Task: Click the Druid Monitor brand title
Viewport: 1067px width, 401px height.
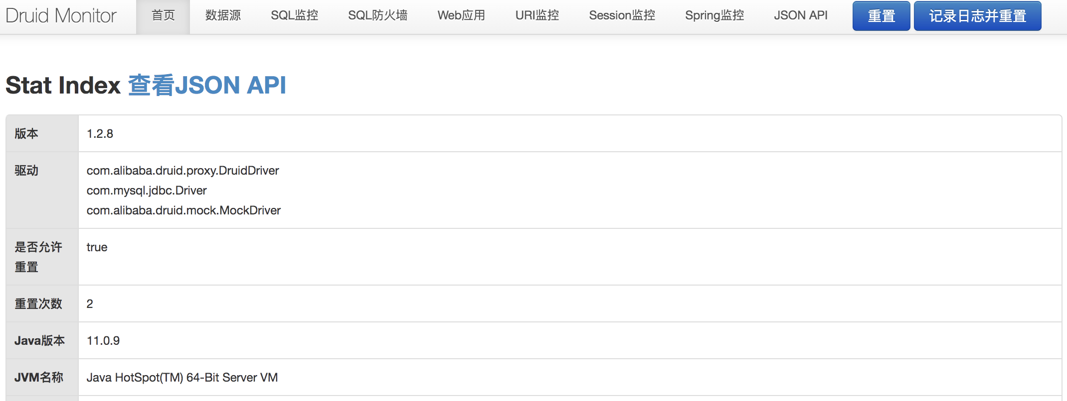Action: pyautogui.click(x=61, y=16)
